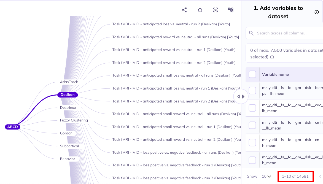Open MID anticipated reward vs. neutral all runs
Viewport: 323px width, 184px height.
click(176, 37)
